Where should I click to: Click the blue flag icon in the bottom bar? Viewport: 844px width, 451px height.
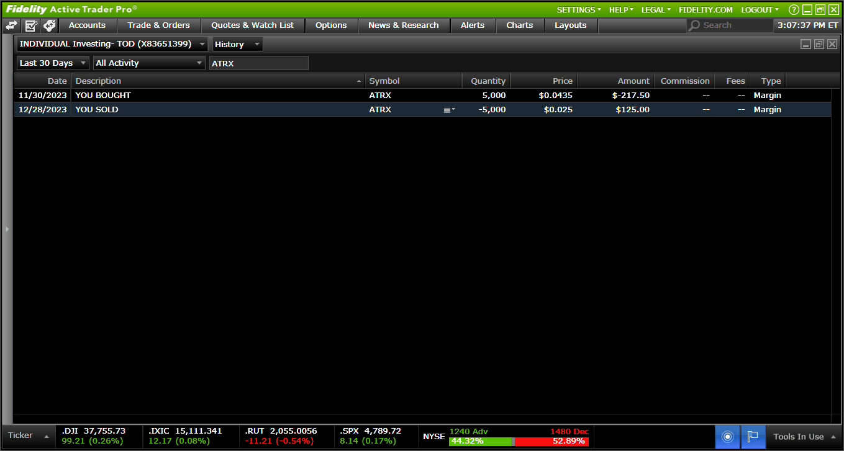[x=753, y=437]
